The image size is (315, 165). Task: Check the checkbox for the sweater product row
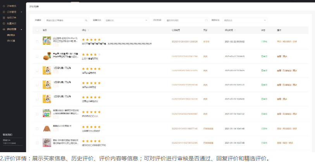click(x=37, y=129)
